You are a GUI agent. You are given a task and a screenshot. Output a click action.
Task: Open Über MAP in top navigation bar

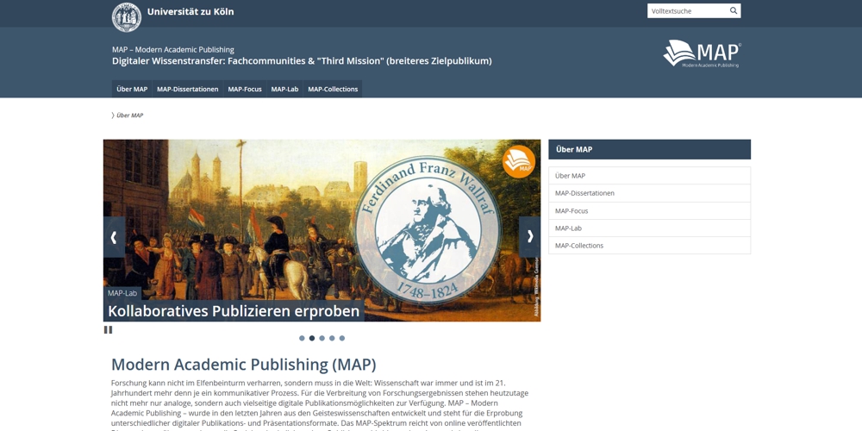132,89
